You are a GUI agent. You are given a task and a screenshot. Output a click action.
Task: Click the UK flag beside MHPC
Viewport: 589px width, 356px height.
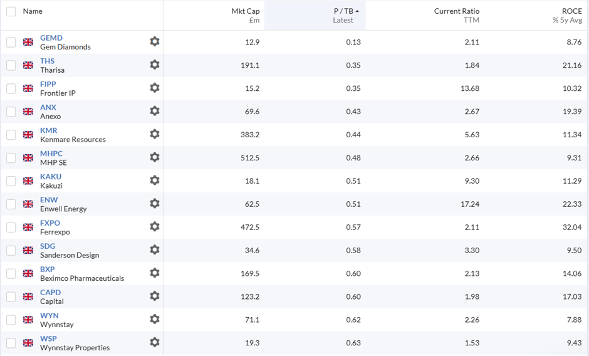(28, 158)
